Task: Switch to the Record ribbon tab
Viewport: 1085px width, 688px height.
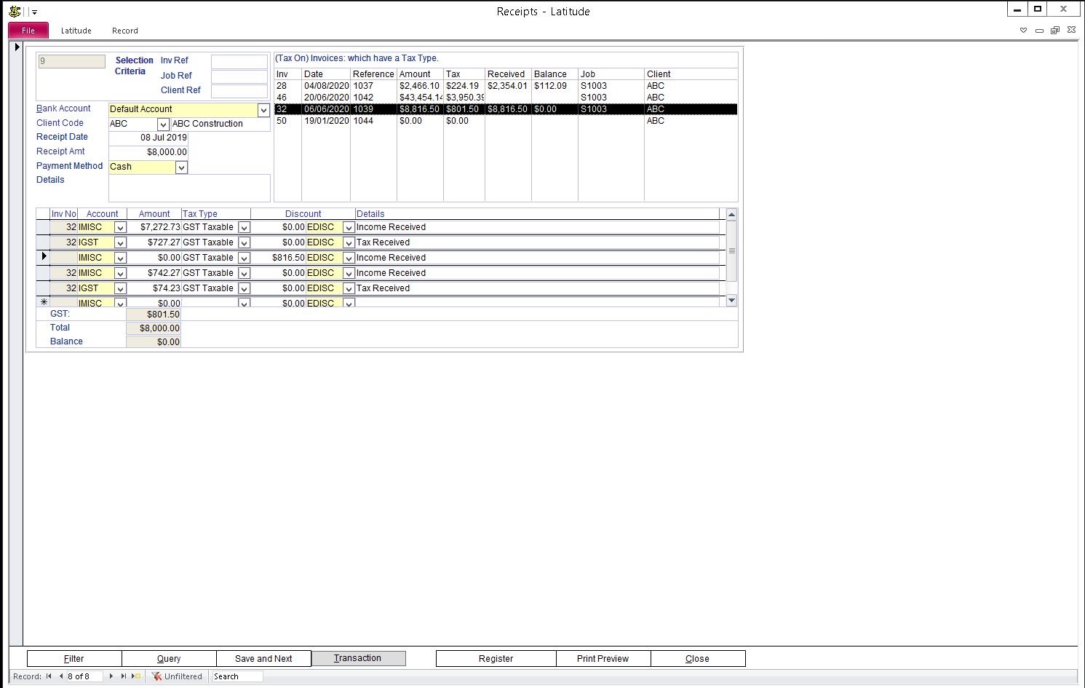Action: click(125, 31)
